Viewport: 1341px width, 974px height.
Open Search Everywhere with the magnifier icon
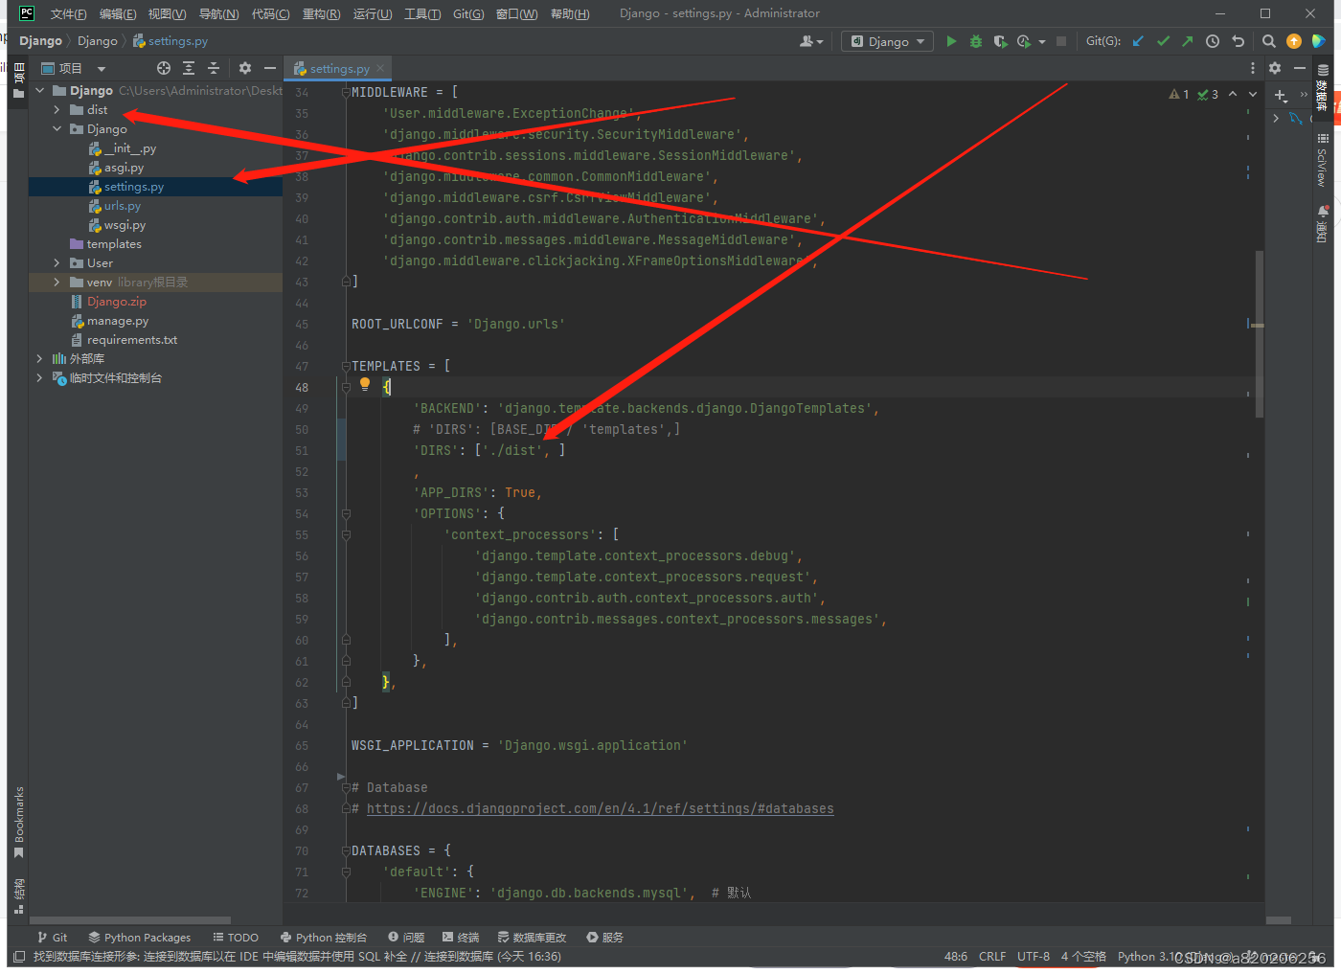pos(1268,41)
